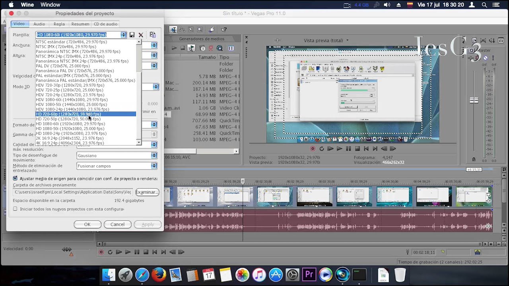Play from the timeline transport bar

[x=128, y=252]
